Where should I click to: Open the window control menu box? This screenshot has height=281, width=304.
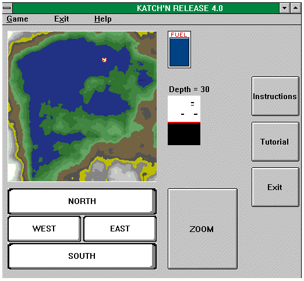point(8,8)
